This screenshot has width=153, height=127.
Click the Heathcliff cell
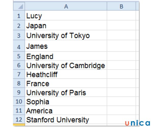(x=66, y=75)
